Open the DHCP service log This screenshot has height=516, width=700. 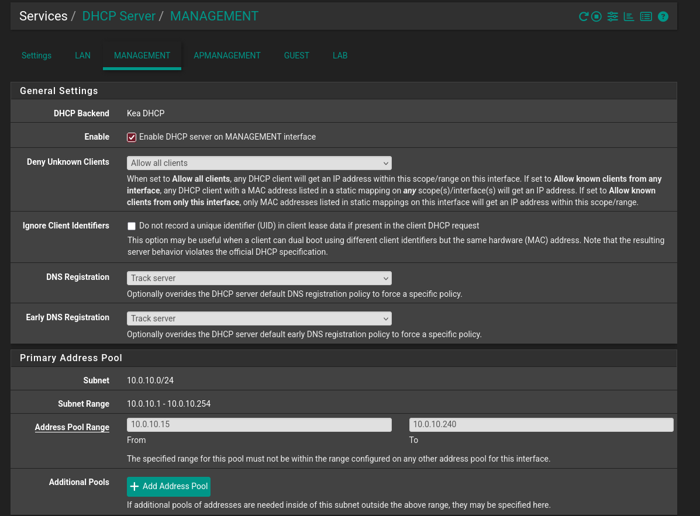(646, 16)
